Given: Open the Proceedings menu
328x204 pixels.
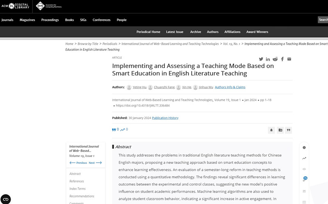Looking at the screenshot, I should [x=50, y=20].
